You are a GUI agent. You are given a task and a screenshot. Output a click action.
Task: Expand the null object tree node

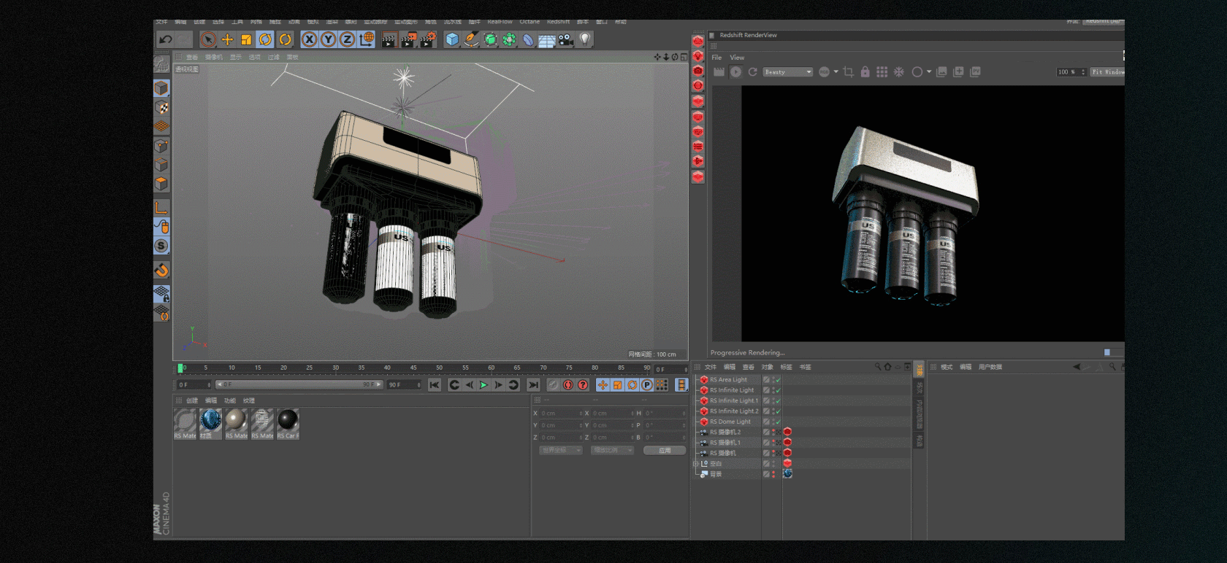pyautogui.click(x=696, y=464)
